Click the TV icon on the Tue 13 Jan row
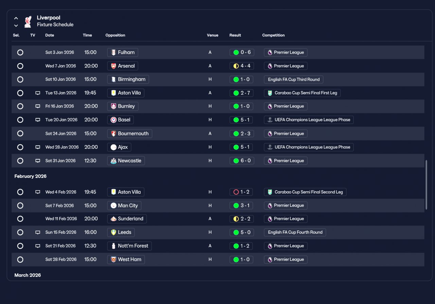Screen dimensions: 435x304 38,93
